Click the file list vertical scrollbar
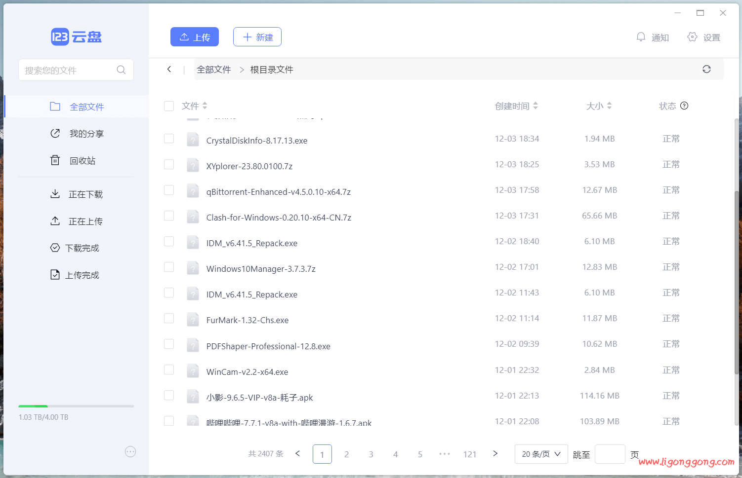Screen dimensions: 742x478 [737, 283]
